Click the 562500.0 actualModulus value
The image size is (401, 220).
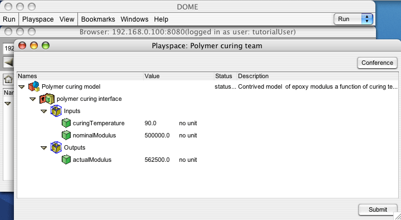point(157,160)
